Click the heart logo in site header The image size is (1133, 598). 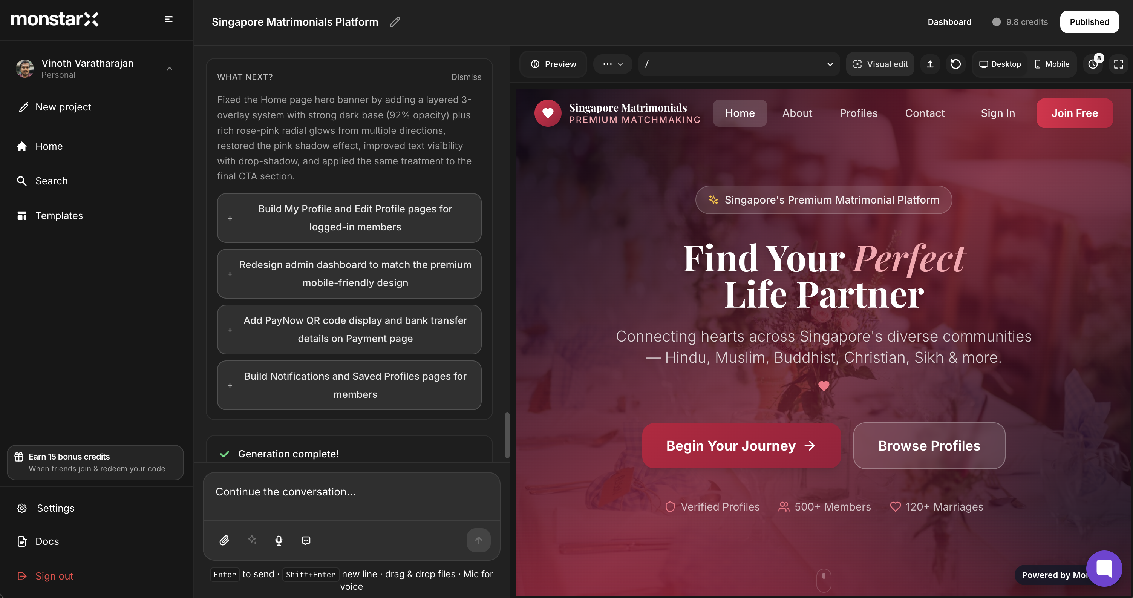click(548, 113)
